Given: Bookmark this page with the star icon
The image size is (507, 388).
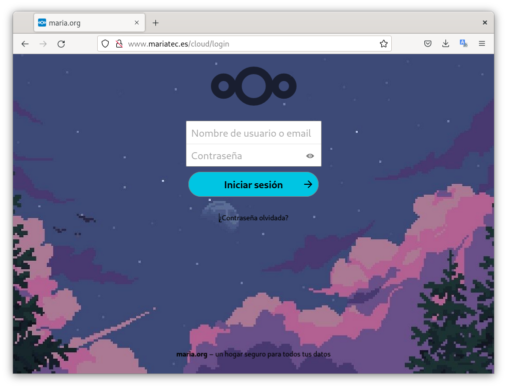Looking at the screenshot, I should (383, 44).
